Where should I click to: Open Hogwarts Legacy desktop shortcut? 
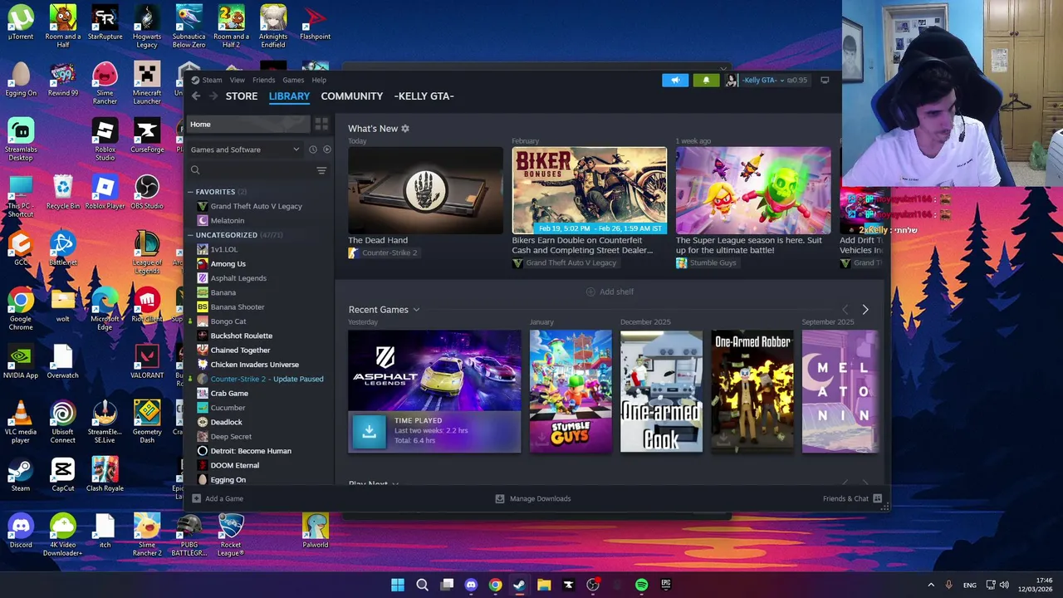(x=147, y=27)
